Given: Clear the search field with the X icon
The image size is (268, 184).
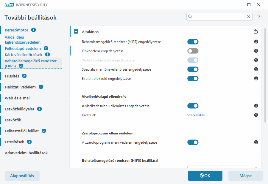Looking at the screenshot, I should pos(249,17).
